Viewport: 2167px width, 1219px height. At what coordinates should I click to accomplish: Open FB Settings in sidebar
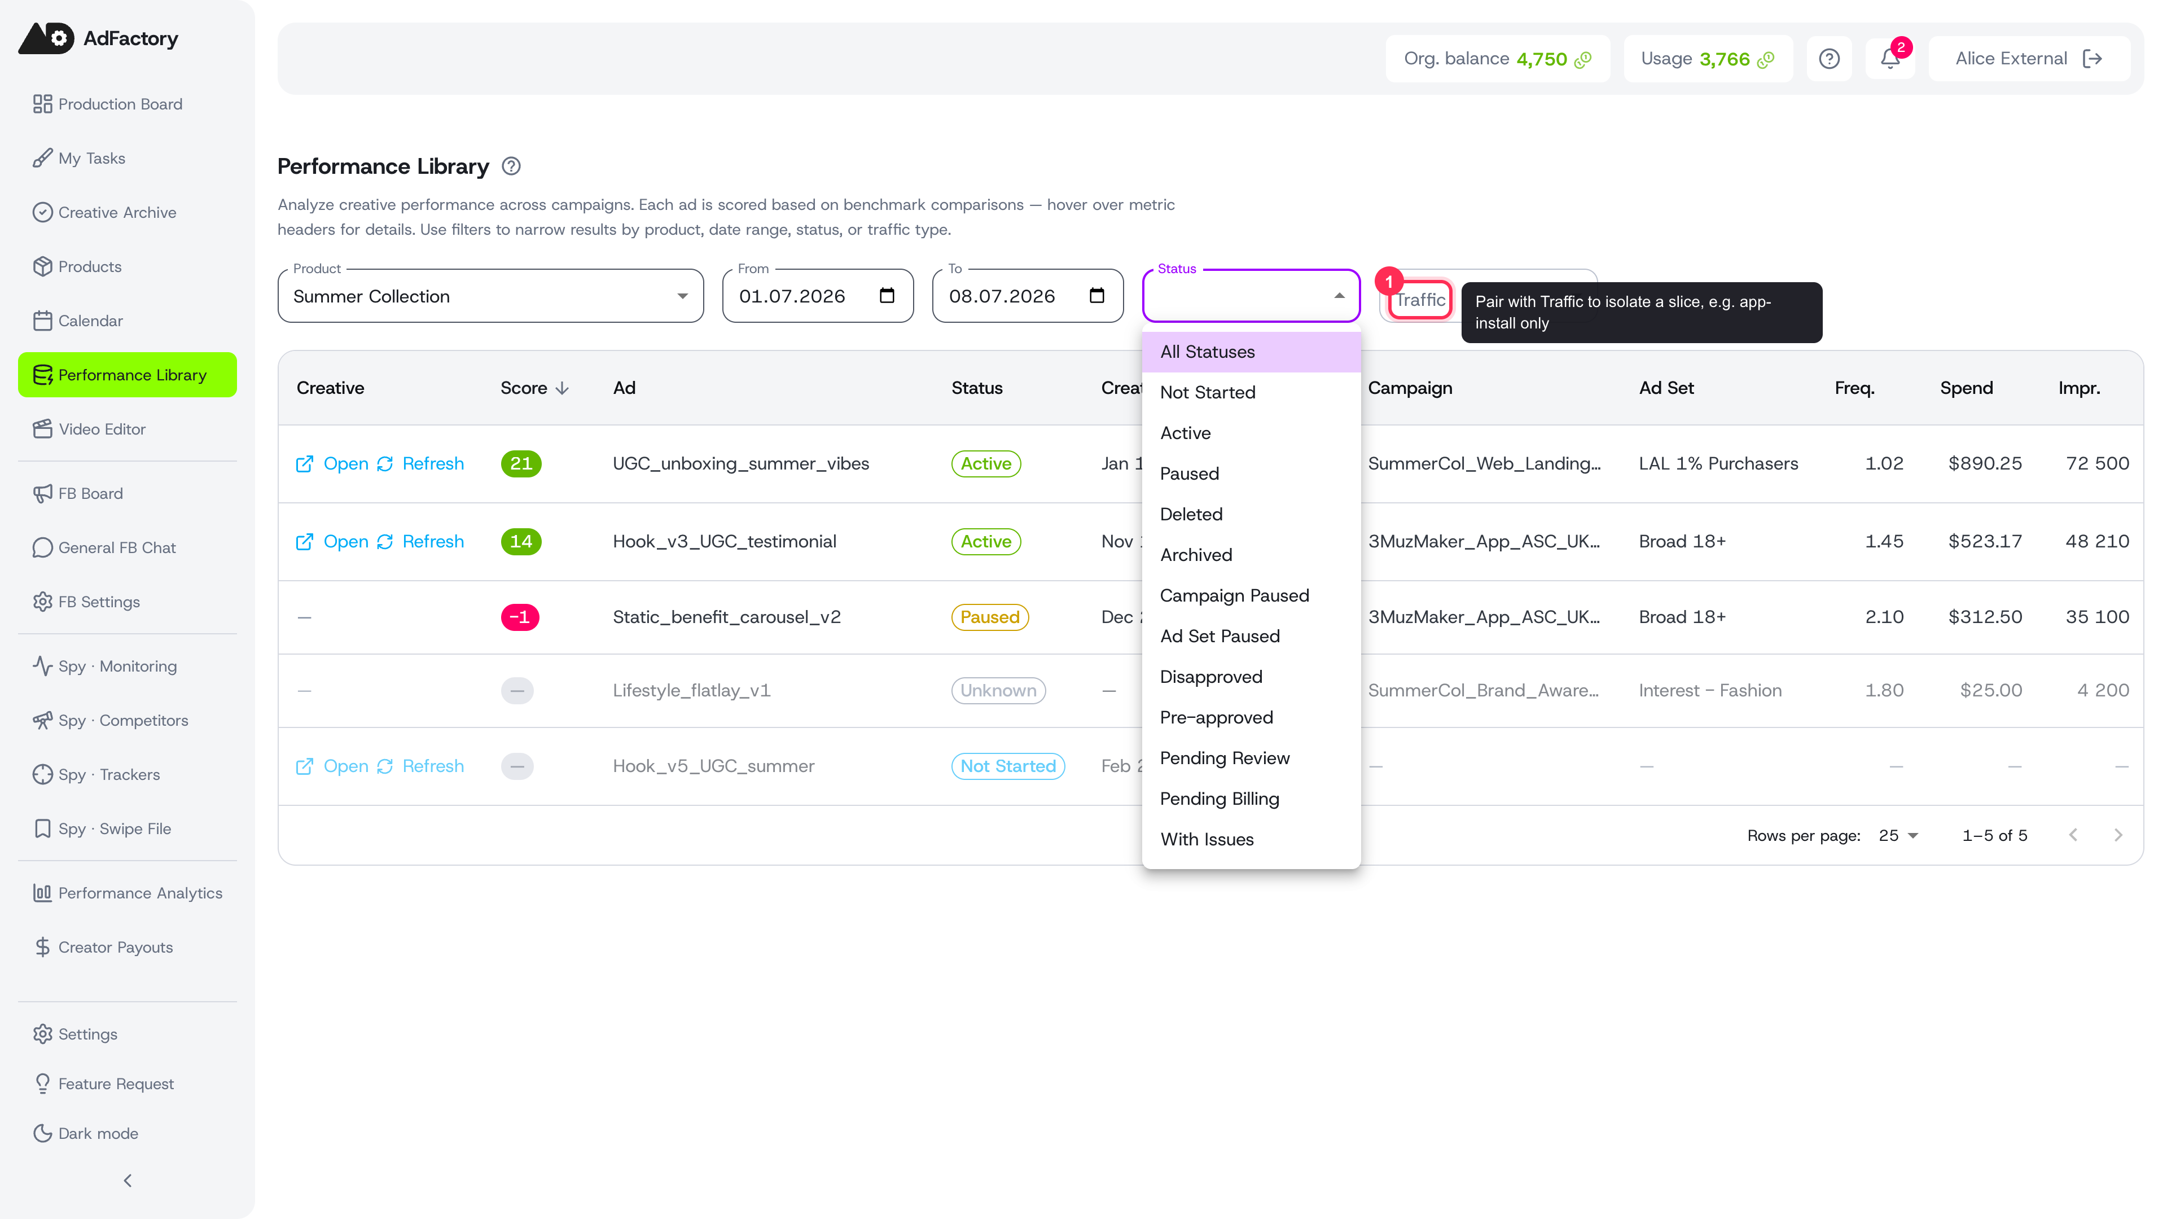click(x=127, y=602)
